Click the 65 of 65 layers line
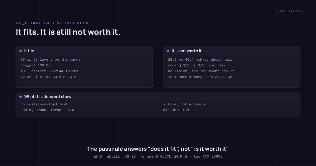This screenshot has width=316, height=166. (50, 60)
